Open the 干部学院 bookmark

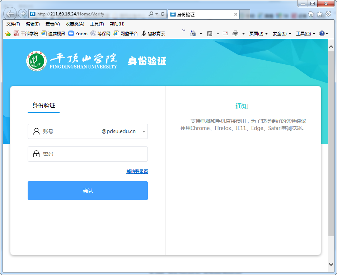pyautogui.click(x=26, y=33)
